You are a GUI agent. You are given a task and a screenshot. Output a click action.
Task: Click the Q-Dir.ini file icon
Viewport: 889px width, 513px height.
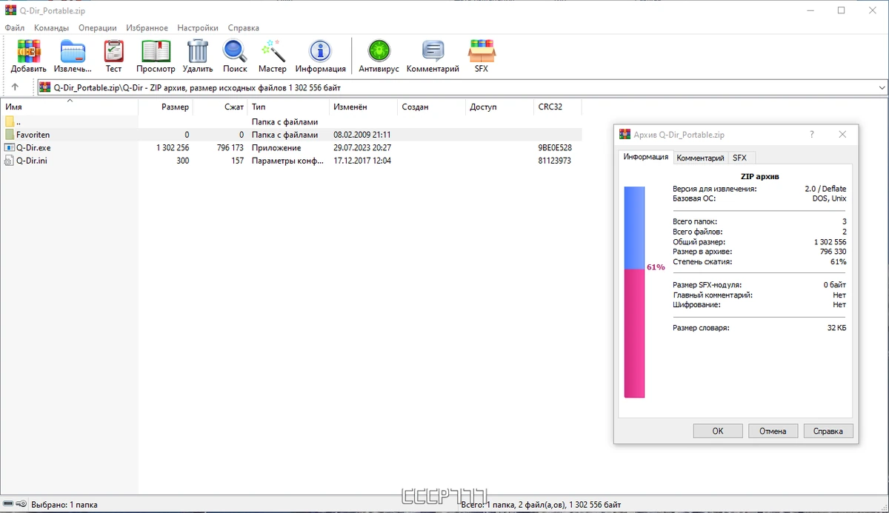[x=10, y=160]
